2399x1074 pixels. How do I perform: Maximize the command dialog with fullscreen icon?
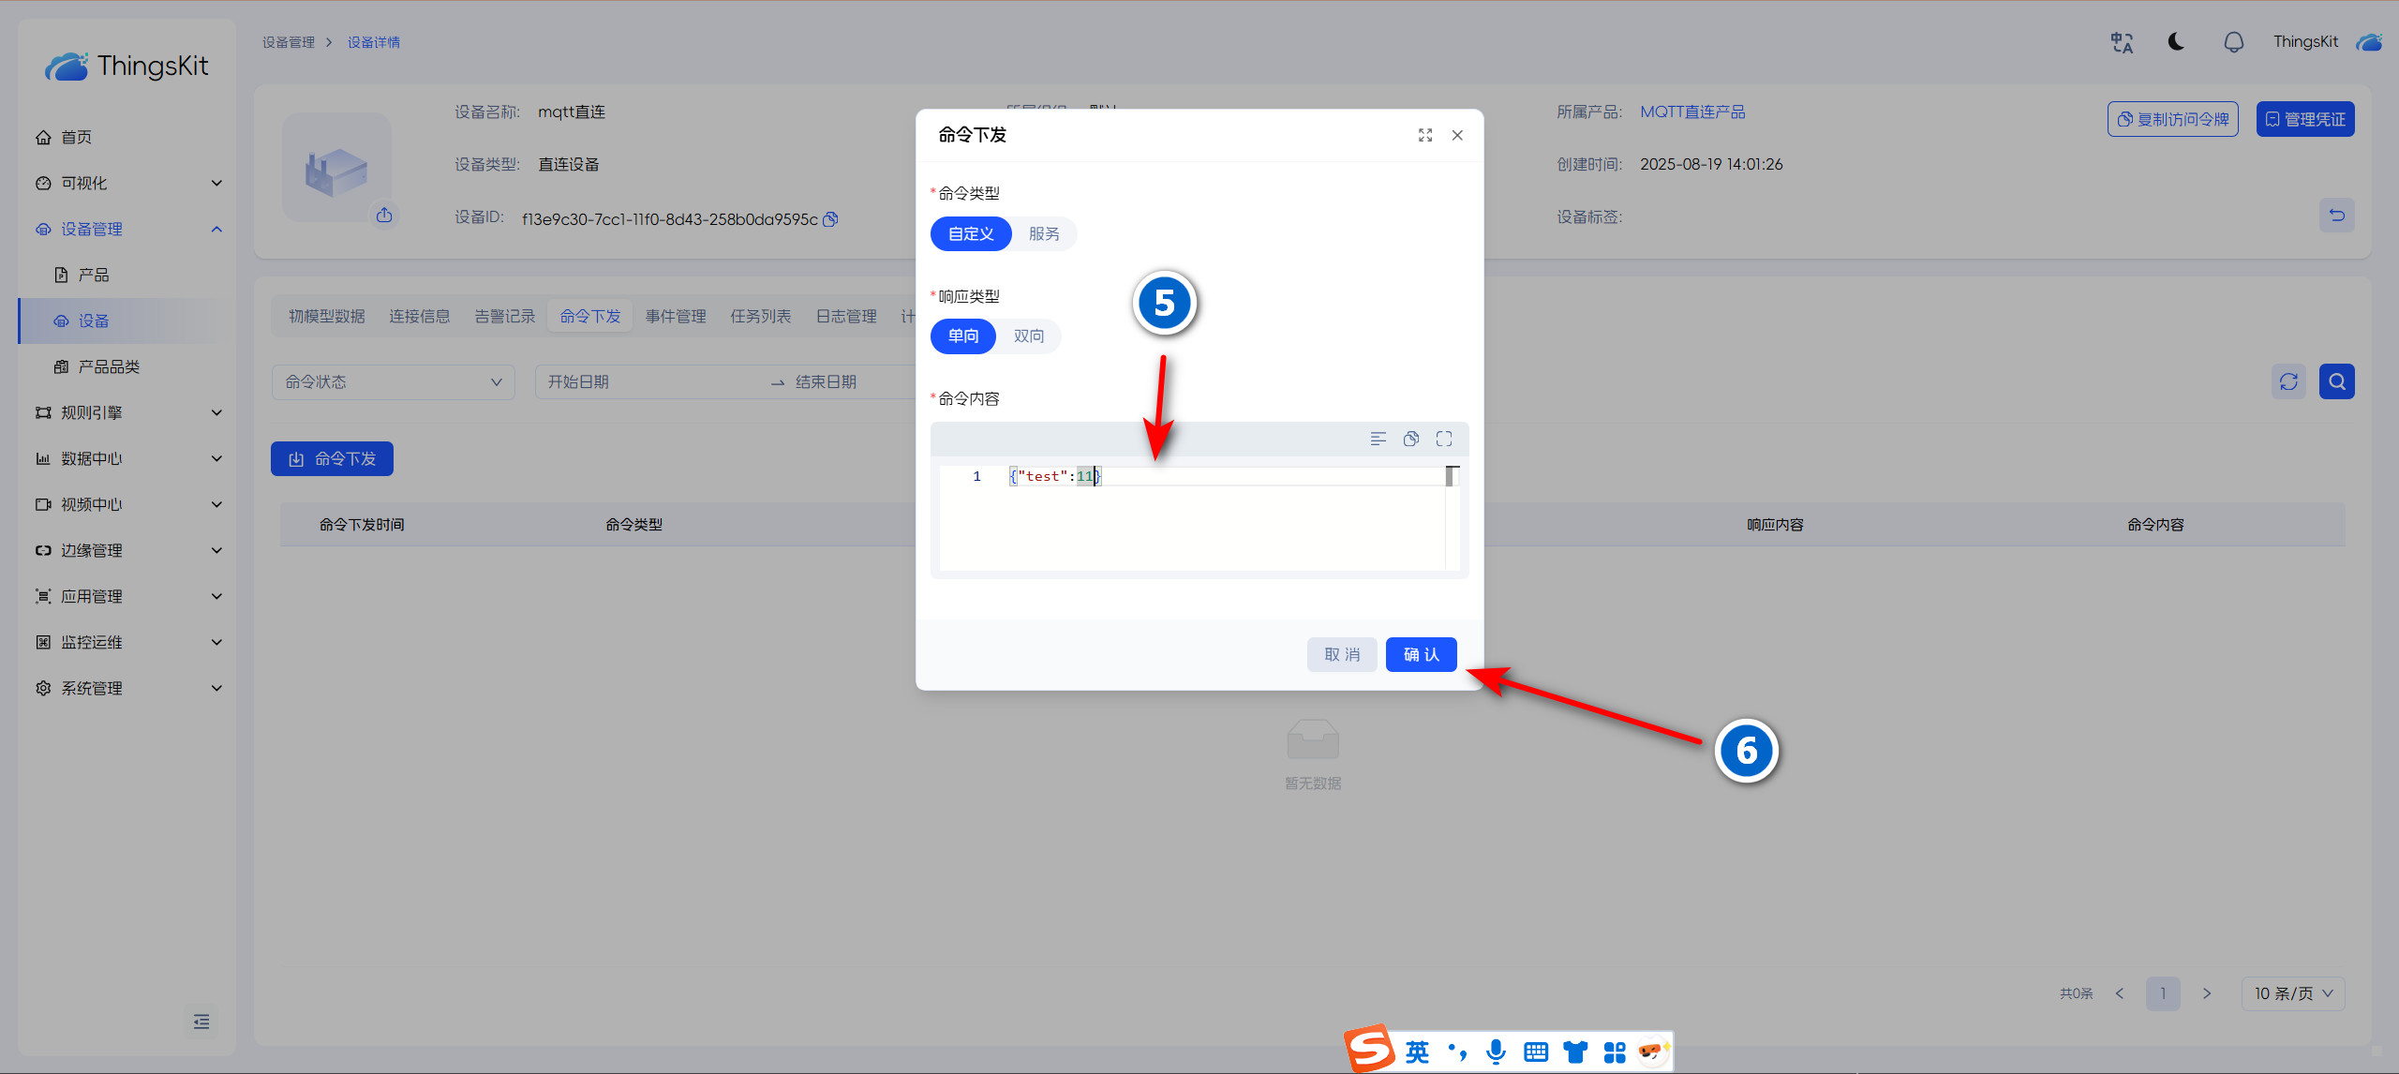pos(1425,135)
